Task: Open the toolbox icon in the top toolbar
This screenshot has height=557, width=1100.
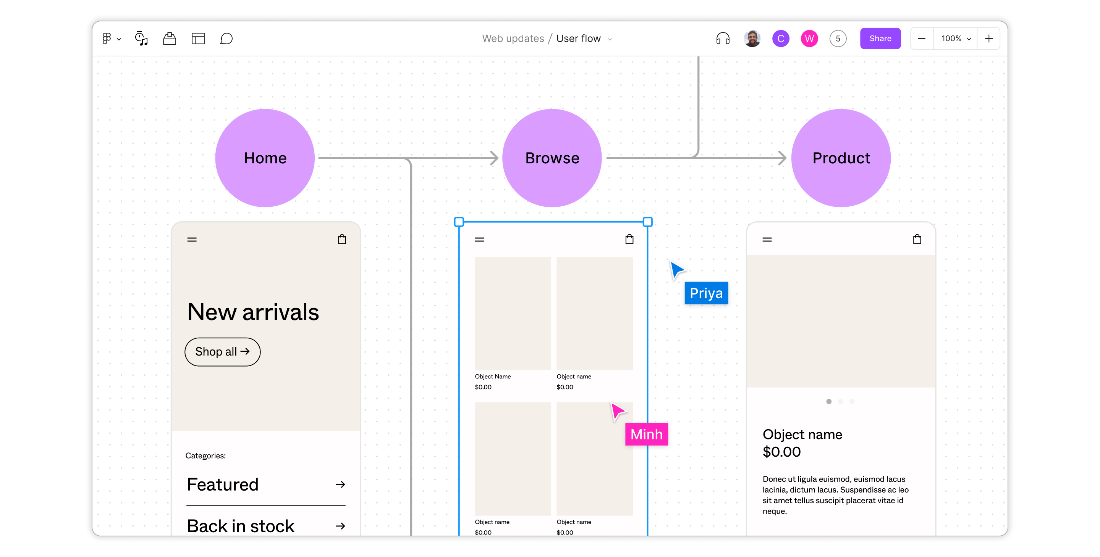Action: pyautogui.click(x=169, y=39)
